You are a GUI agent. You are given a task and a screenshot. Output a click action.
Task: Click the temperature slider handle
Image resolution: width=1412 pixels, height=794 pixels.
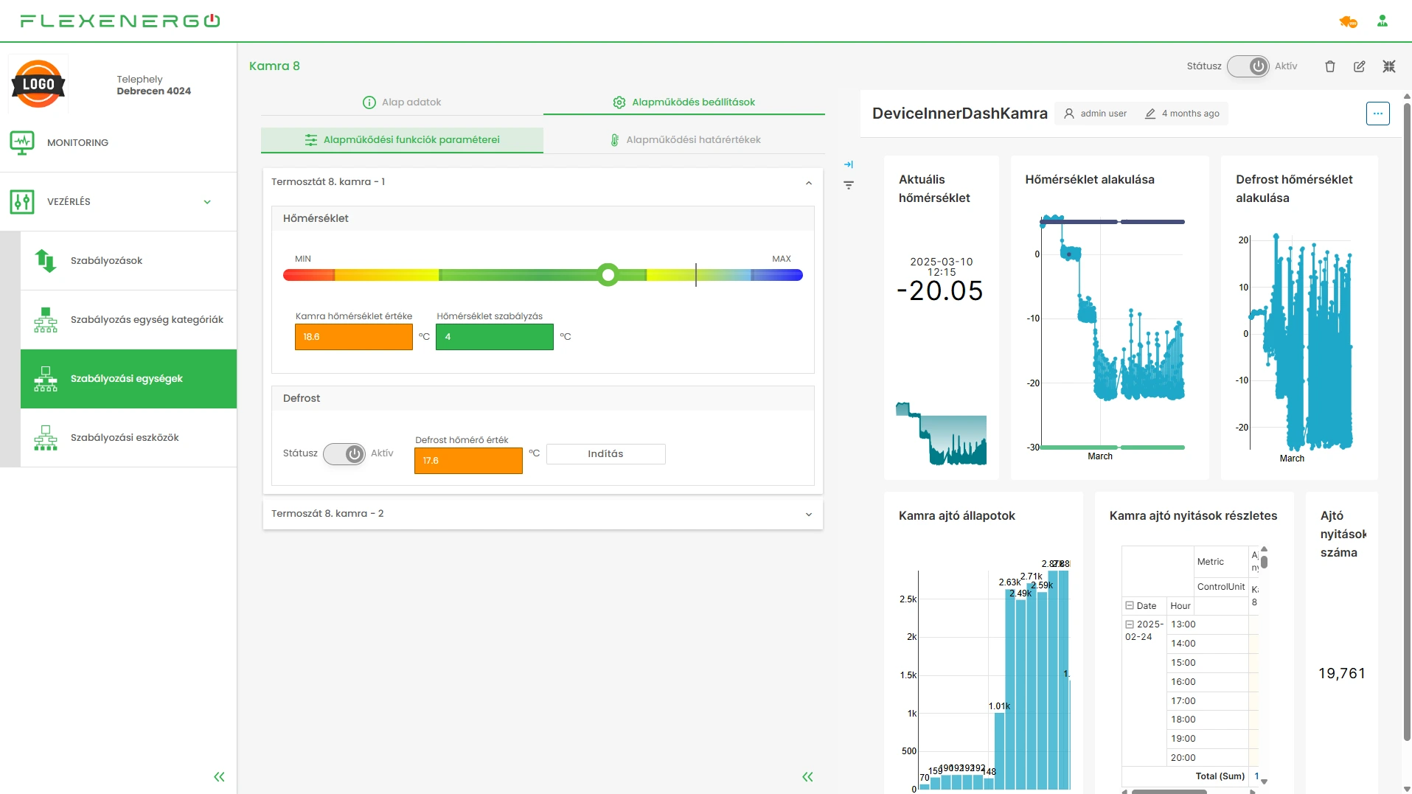[x=608, y=275]
